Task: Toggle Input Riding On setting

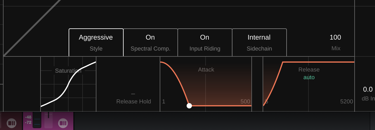Action: tap(205, 42)
